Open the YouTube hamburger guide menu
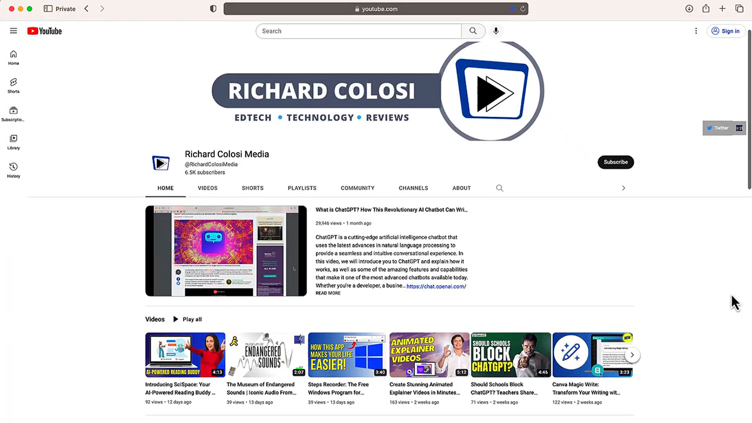The width and height of the screenshot is (752, 423). point(13,31)
